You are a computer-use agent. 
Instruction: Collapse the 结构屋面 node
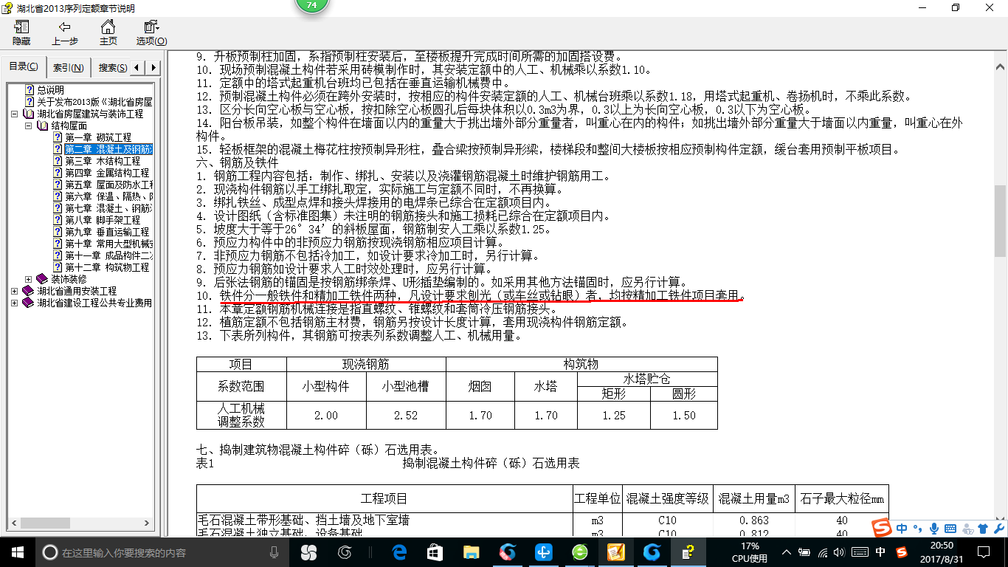[x=29, y=126]
